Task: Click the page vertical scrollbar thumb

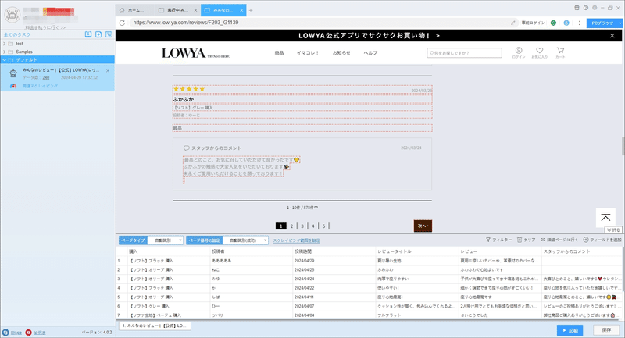Action: (623, 146)
